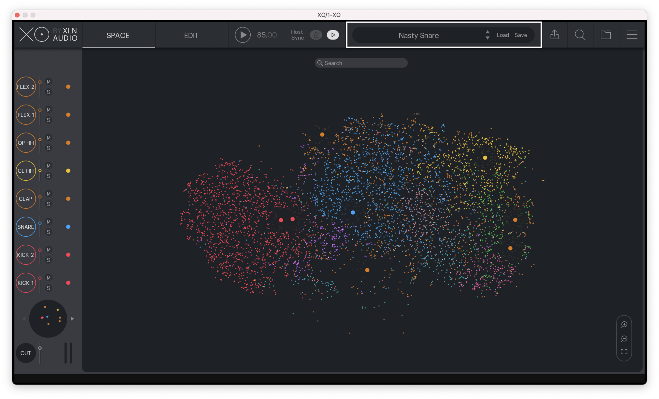Viewport: 659px width, 399px height.
Task: Load a preset with the Load button
Action: pyautogui.click(x=503, y=35)
